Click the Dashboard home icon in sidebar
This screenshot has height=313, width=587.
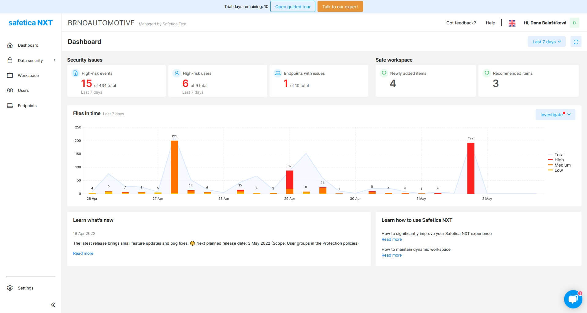coord(10,45)
